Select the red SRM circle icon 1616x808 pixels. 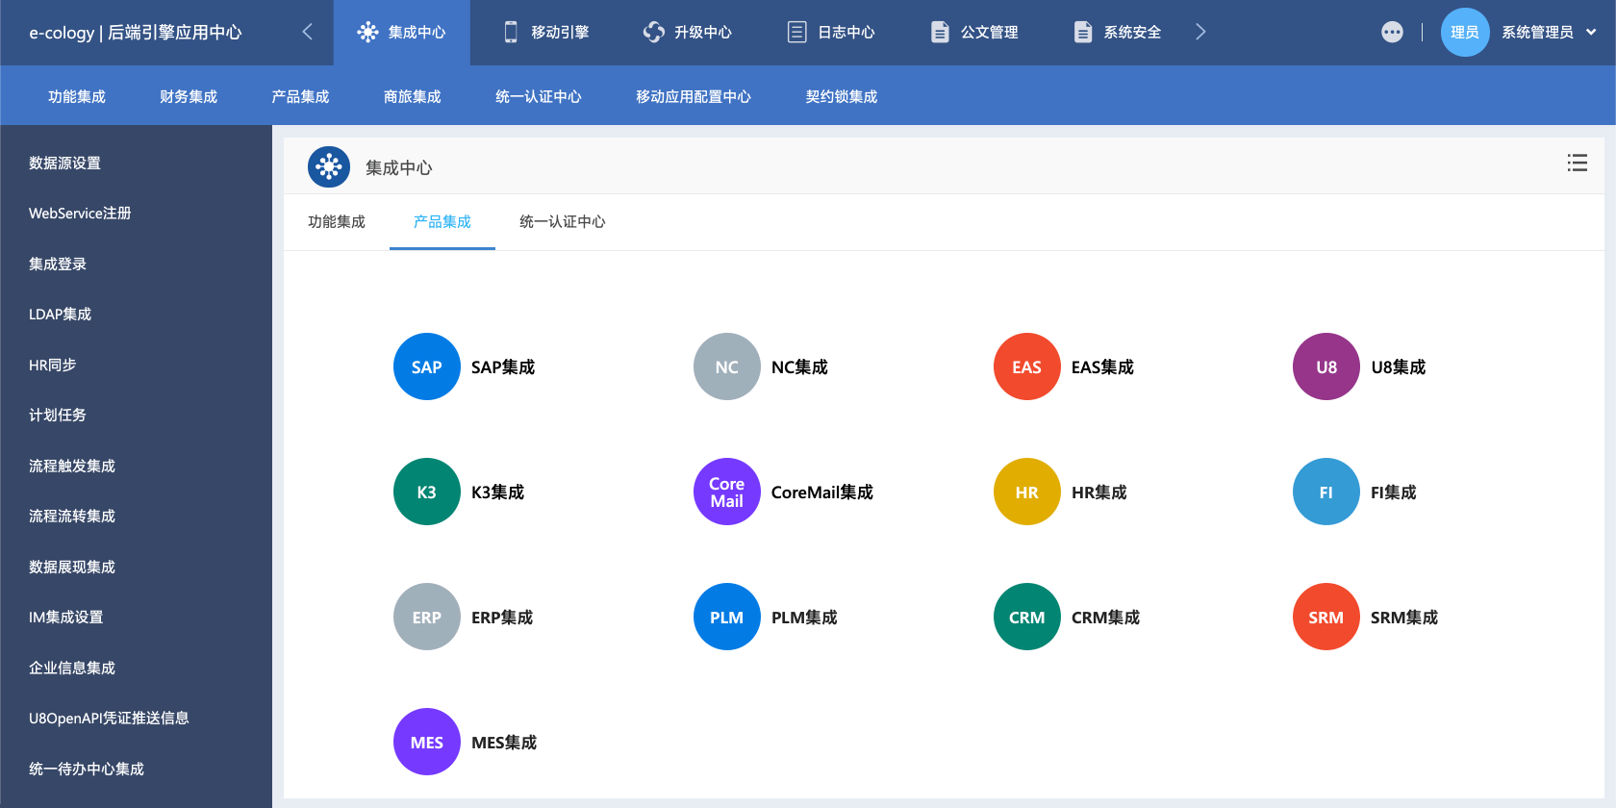click(x=1326, y=617)
